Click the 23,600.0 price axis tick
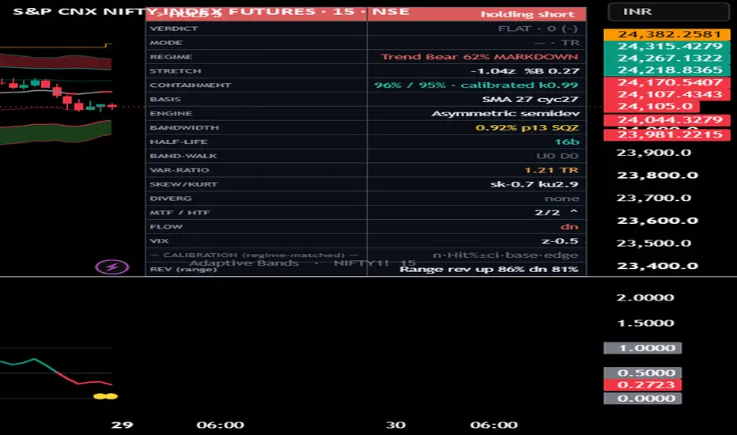The width and height of the screenshot is (737, 435). click(x=657, y=221)
